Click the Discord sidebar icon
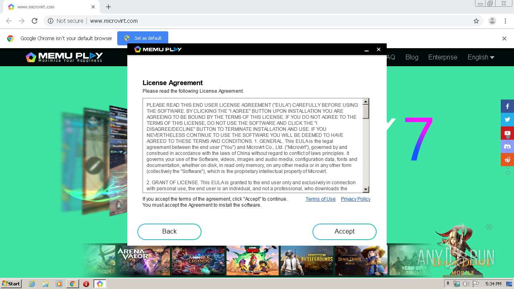This screenshot has width=514, height=289. (x=507, y=146)
